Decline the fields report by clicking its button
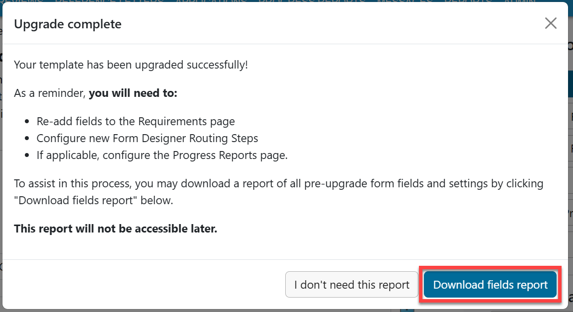This screenshot has width=573, height=312. click(x=351, y=284)
